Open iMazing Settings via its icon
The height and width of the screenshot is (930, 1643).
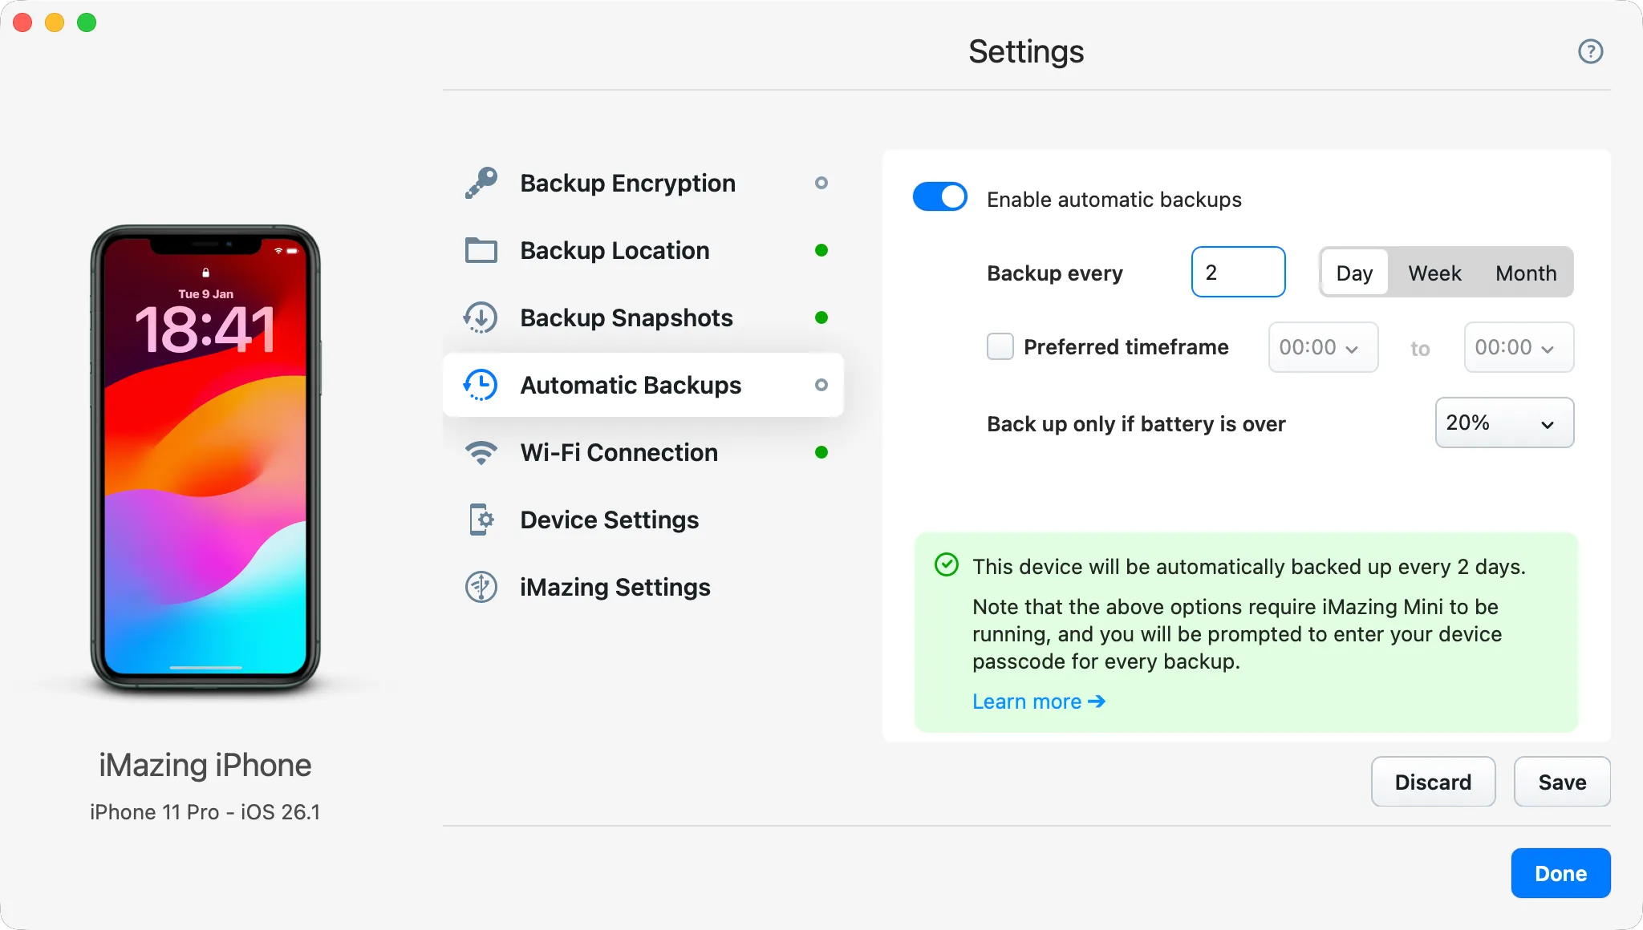(481, 587)
